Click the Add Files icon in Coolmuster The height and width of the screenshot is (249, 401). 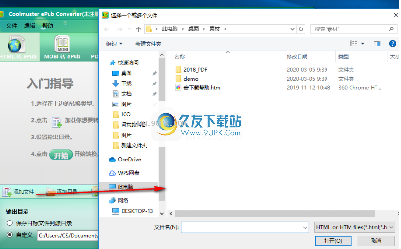7,192
